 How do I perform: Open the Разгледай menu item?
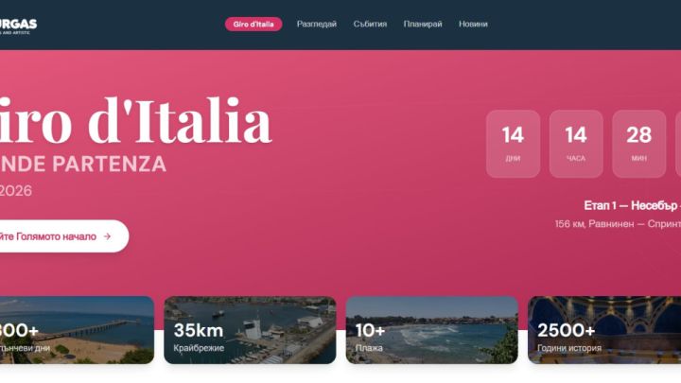pos(317,25)
